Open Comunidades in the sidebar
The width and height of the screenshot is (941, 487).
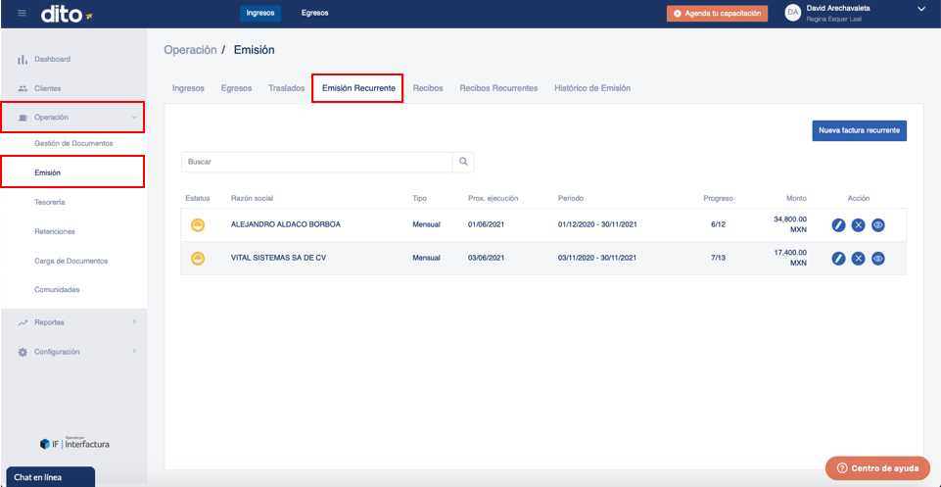point(57,289)
